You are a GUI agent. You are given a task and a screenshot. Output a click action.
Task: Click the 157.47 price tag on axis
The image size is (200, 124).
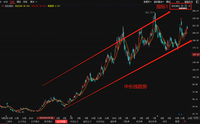[x=196, y=55]
